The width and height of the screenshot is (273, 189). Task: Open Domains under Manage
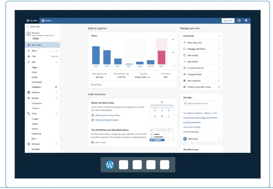pyautogui.click(x=36, y=149)
